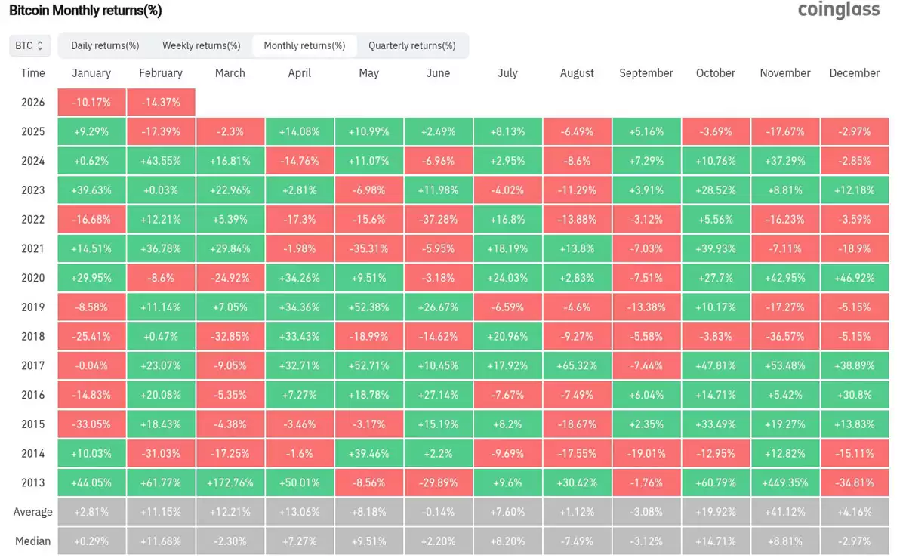Click the -37.28% cell for June 2022

click(438, 219)
